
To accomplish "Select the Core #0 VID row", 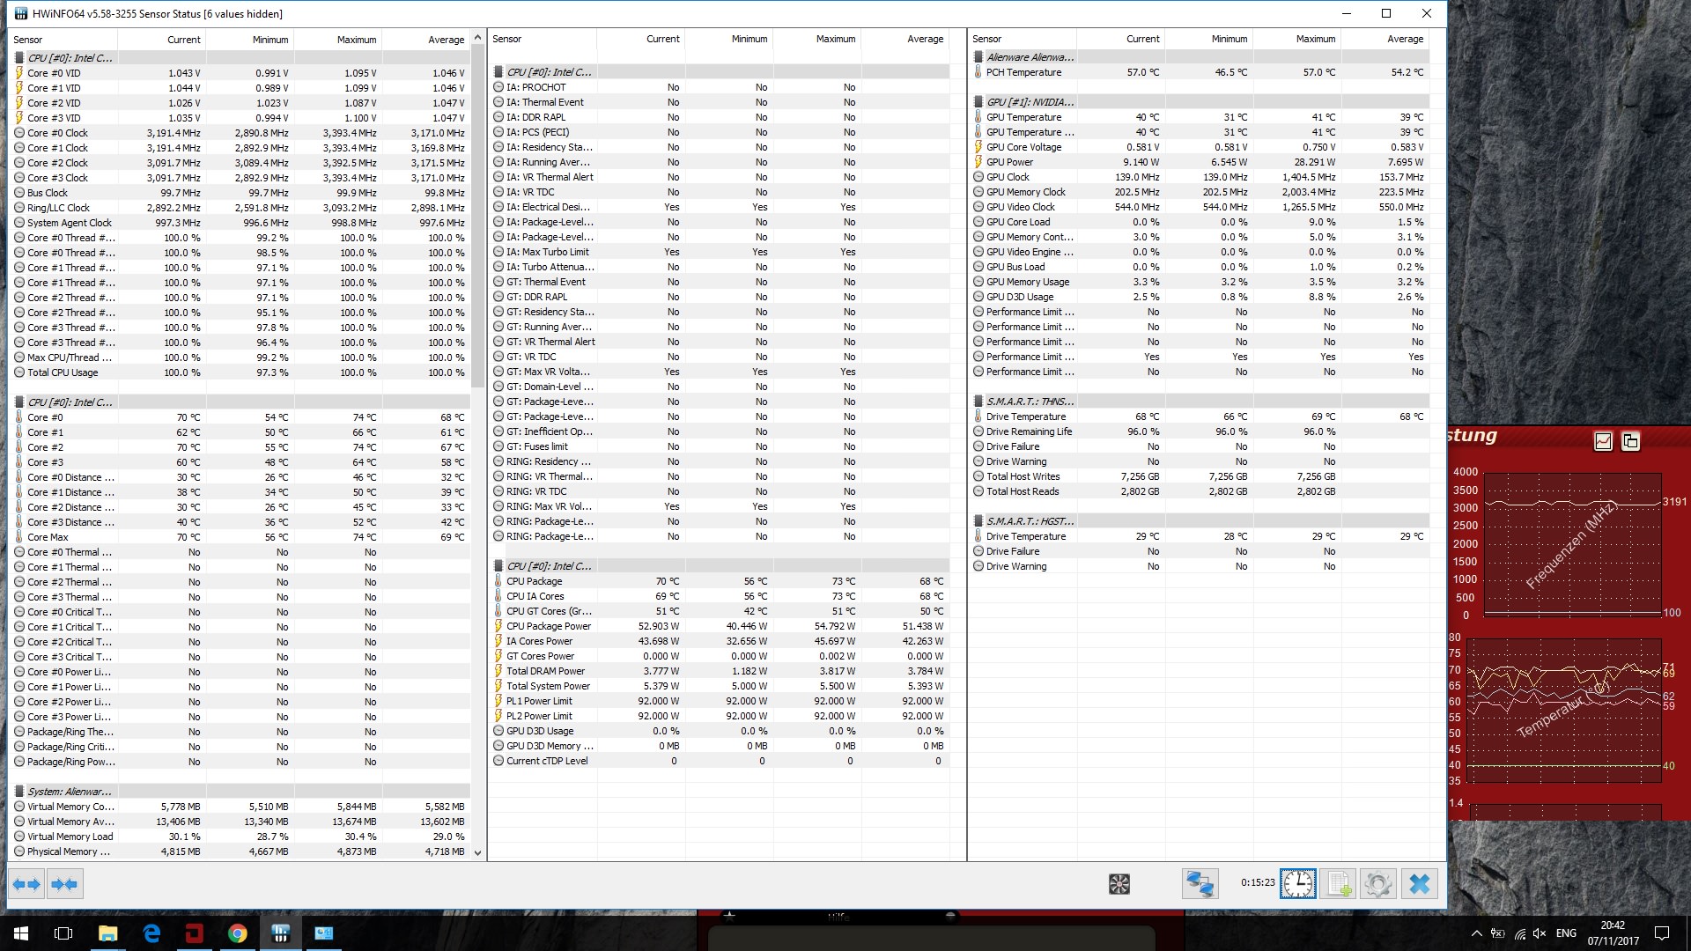I will pos(240,73).
